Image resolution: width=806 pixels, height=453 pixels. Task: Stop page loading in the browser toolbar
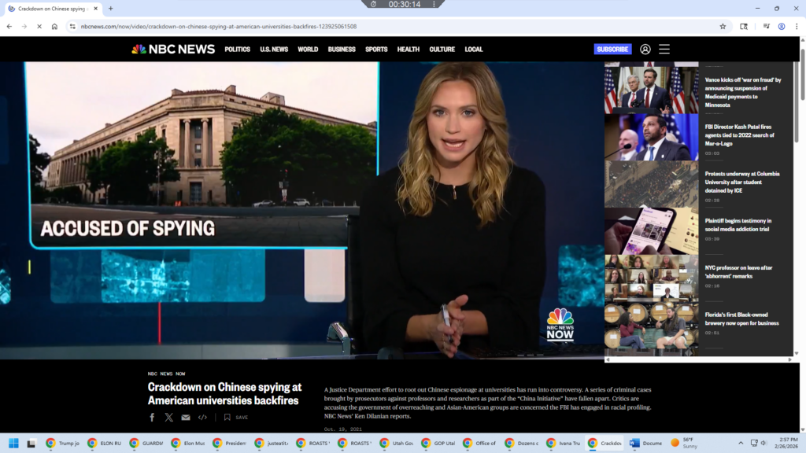coord(39,26)
